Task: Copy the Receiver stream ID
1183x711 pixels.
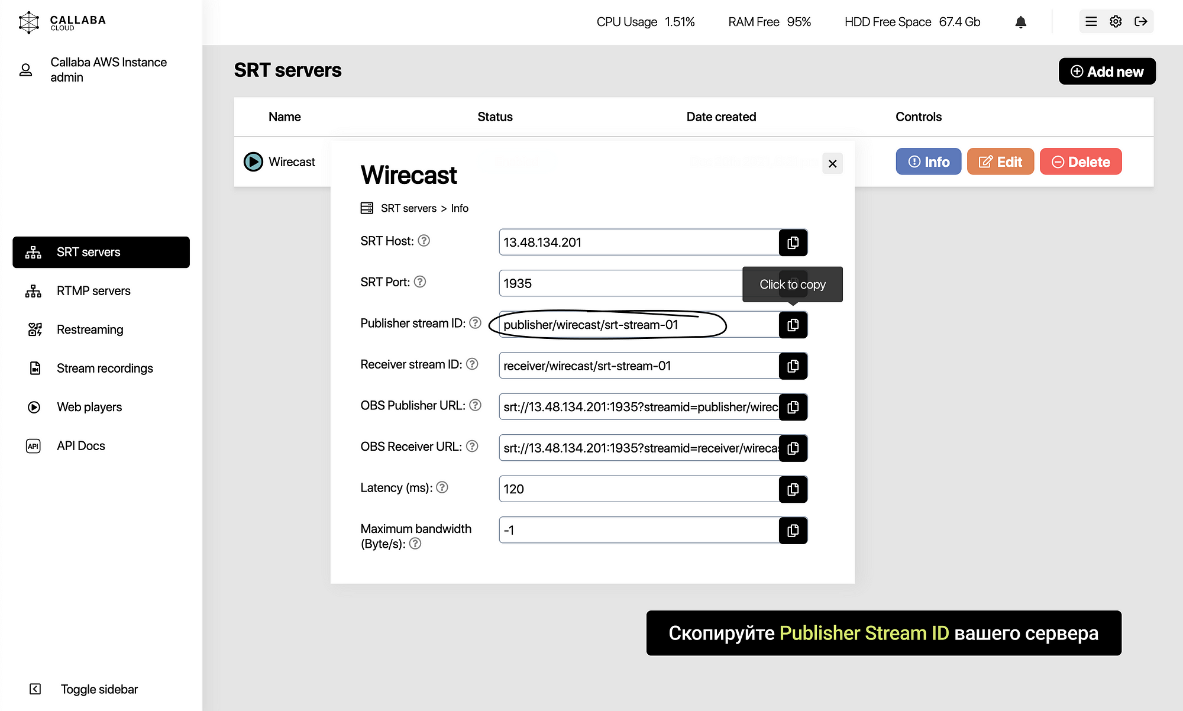Action: click(793, 366)
